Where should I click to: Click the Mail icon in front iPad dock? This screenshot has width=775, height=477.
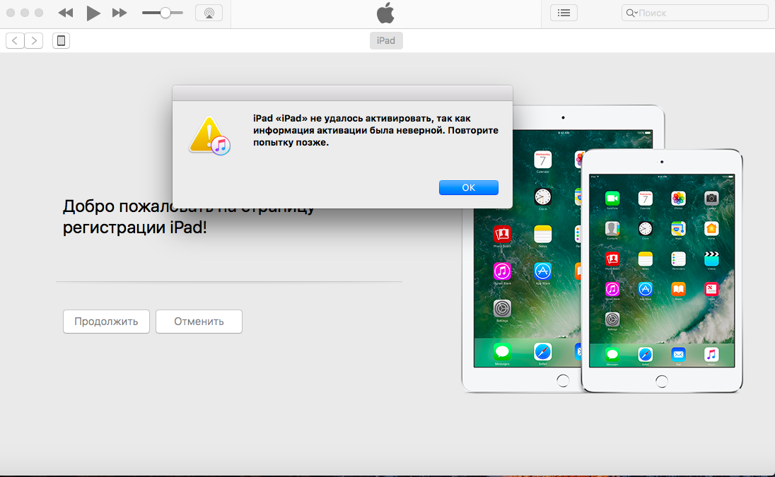point(678,354)
